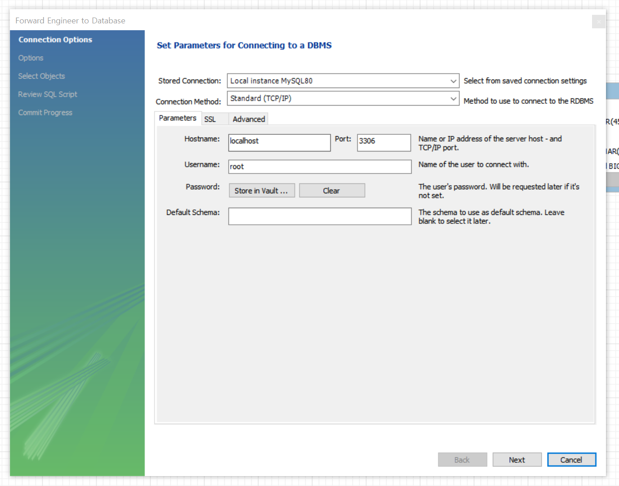Click the Default Schema input field
Viewport: 619px width, 486px height.
(320, 216)
